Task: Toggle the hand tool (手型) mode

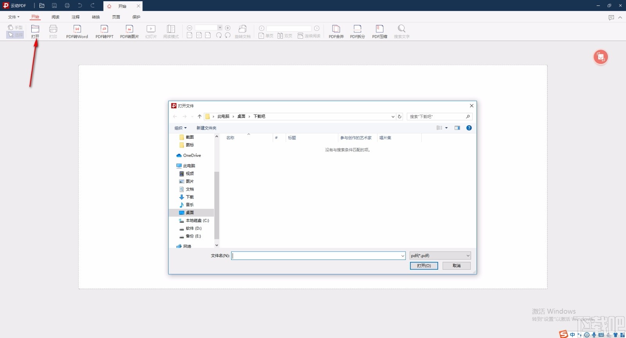Action: coord(15,27)
